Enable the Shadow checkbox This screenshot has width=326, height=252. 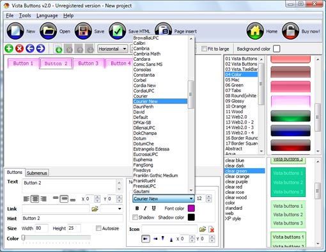coord(135,217)
